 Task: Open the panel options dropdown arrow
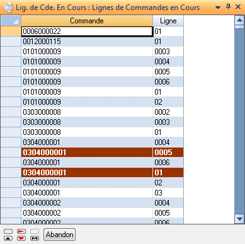[x=218, y=8]
